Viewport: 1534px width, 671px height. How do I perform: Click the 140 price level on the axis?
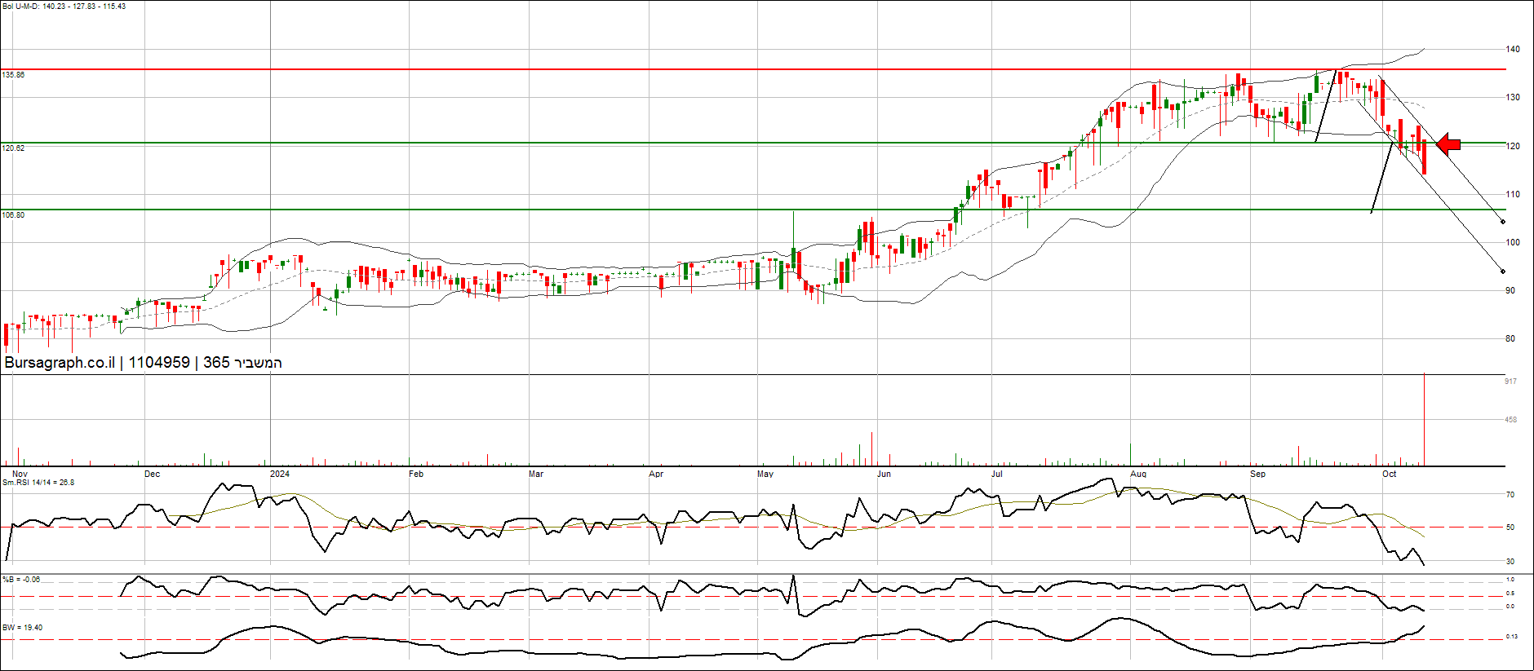click(x=1513, y=49)
